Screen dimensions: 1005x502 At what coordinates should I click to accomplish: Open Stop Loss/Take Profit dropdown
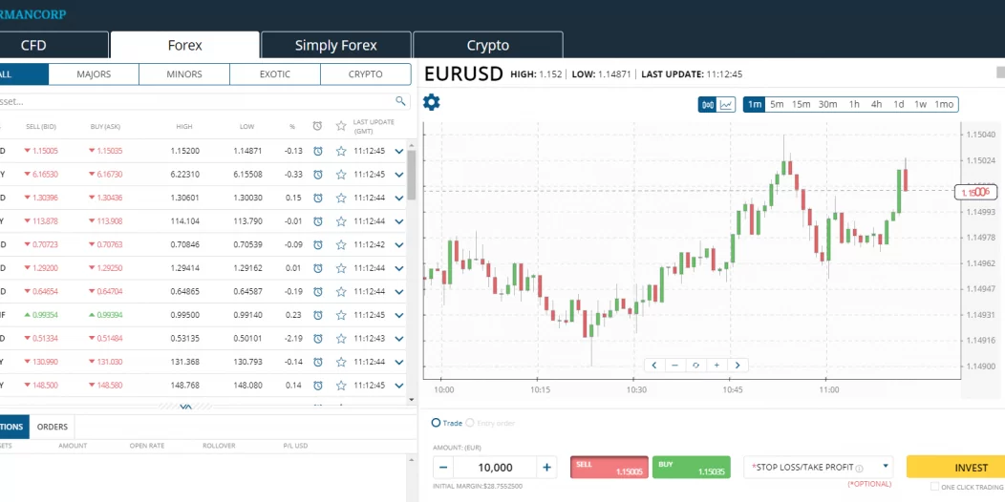point(819,467)
